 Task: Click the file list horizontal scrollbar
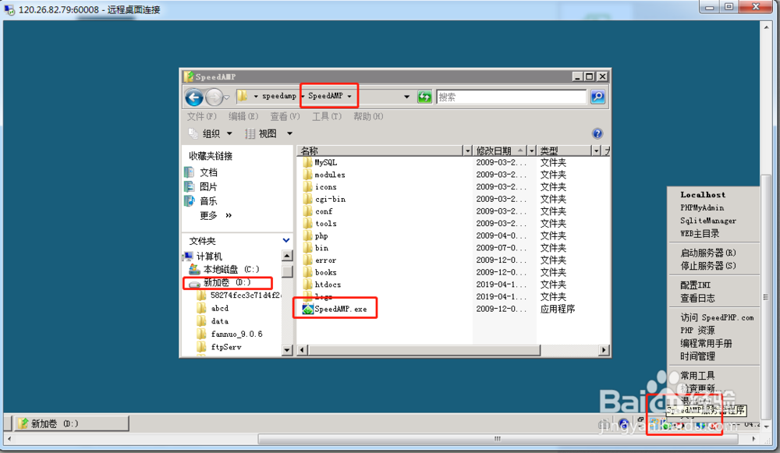(424, 350)
